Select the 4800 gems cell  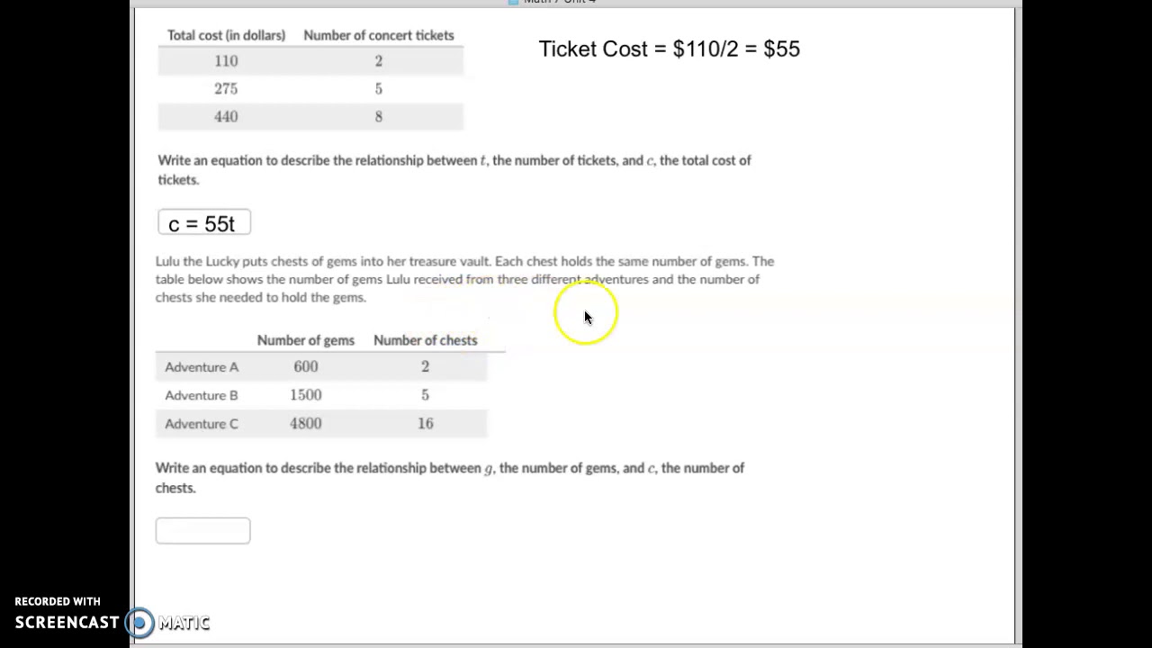coord(305,424)
